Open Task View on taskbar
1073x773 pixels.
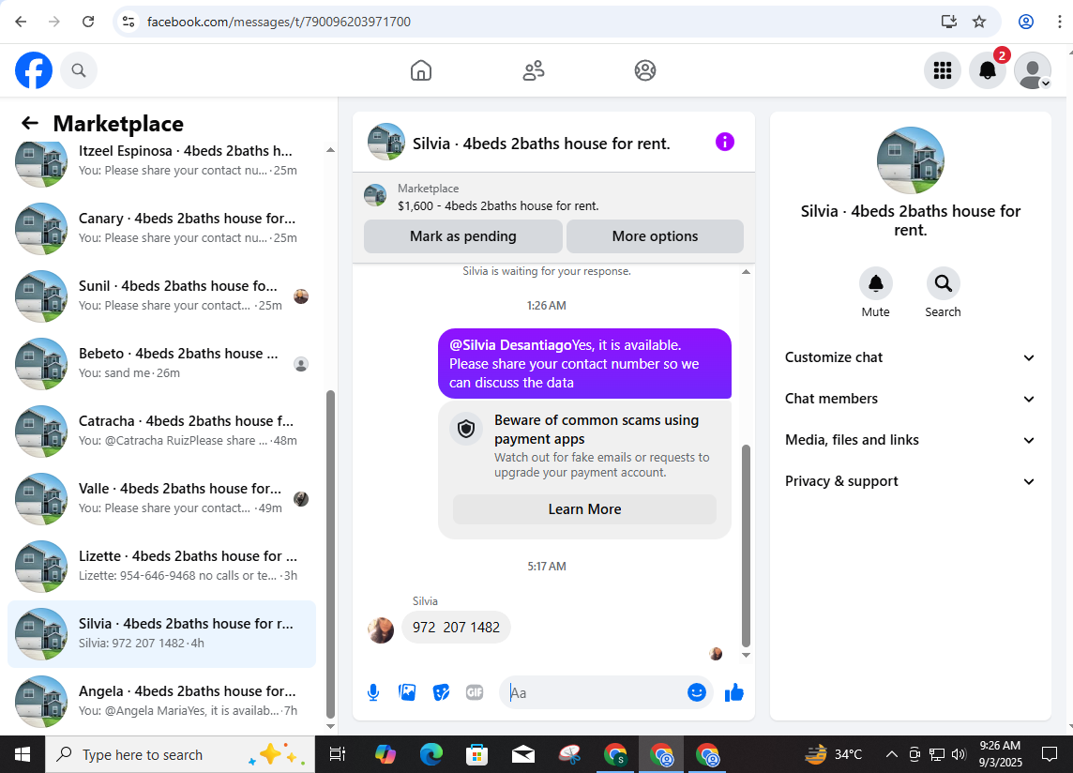point(338,754)
